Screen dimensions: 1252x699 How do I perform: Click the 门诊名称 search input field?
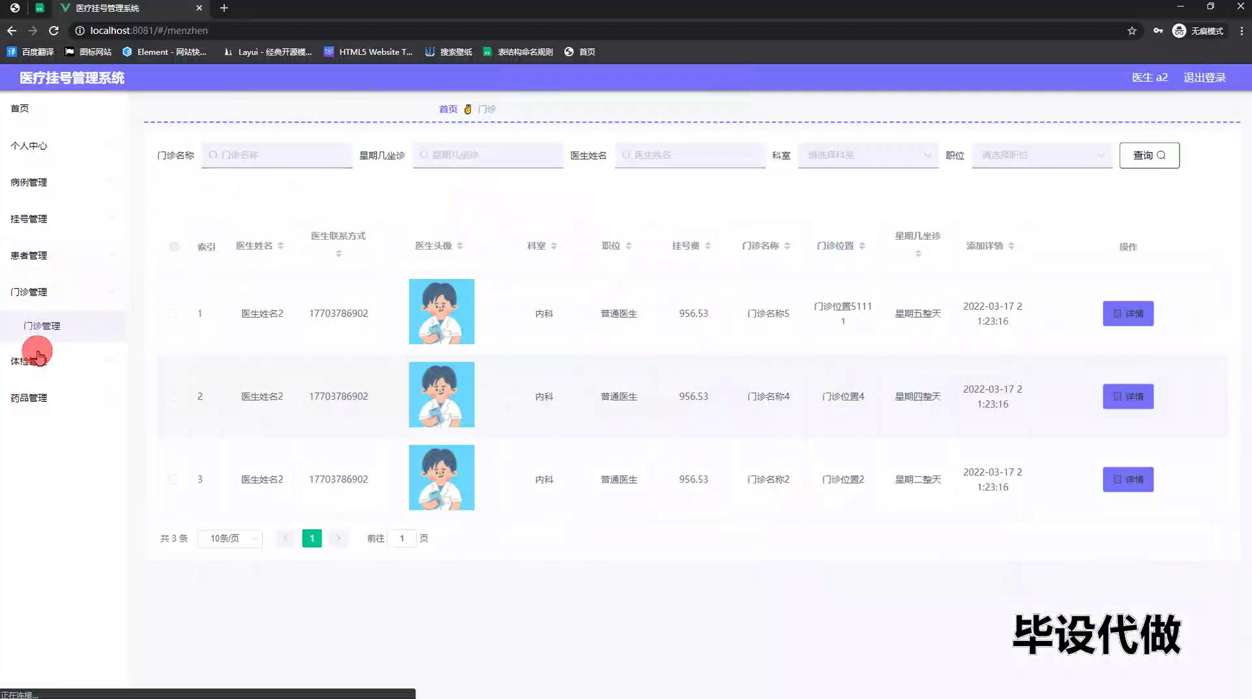278,155
